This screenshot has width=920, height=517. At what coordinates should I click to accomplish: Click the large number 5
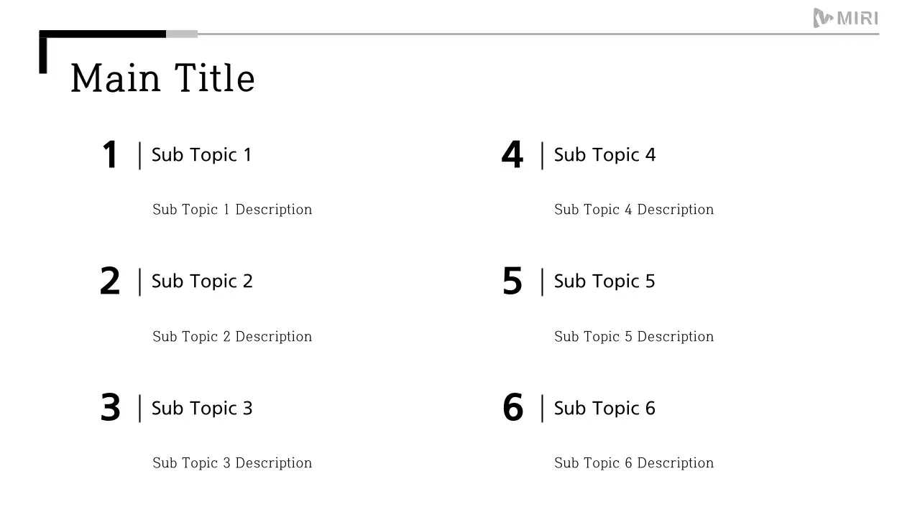512,281
